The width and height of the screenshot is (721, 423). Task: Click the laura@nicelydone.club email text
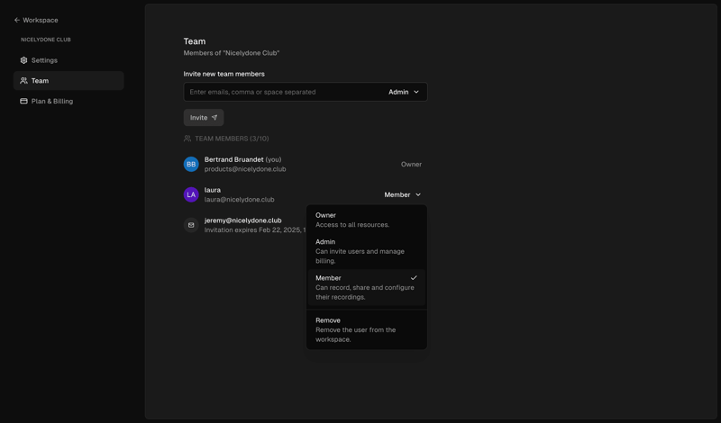pyautogui.click(x=239, y=199)
